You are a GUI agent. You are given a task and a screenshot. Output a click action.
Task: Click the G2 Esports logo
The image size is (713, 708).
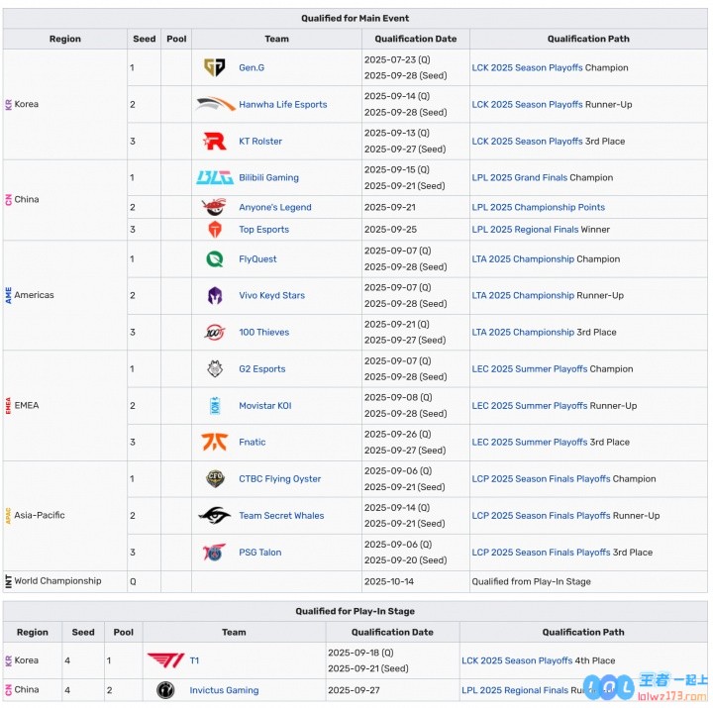214,369
